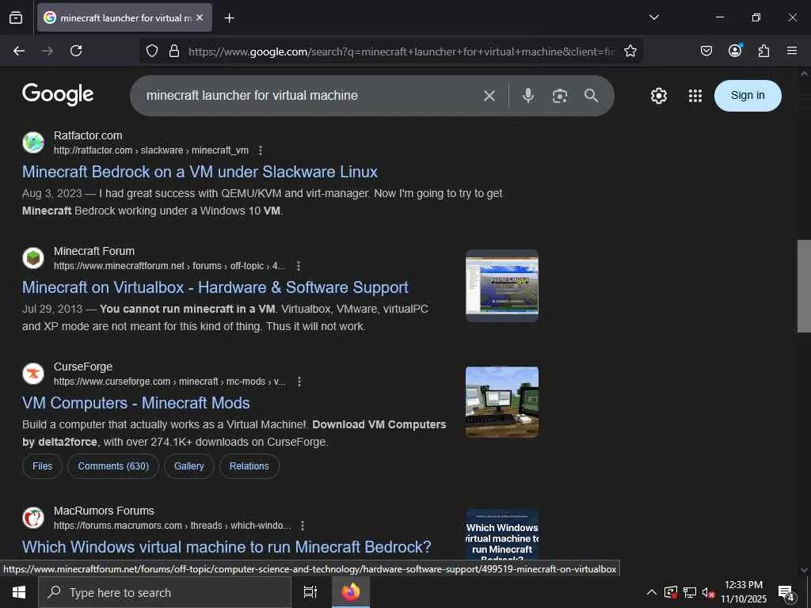Open the Relations sitelink
Screen dimensions: 811x608
pos(249,466)
